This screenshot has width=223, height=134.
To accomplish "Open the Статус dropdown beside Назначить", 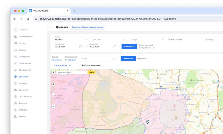I will [x=98, y=59].
